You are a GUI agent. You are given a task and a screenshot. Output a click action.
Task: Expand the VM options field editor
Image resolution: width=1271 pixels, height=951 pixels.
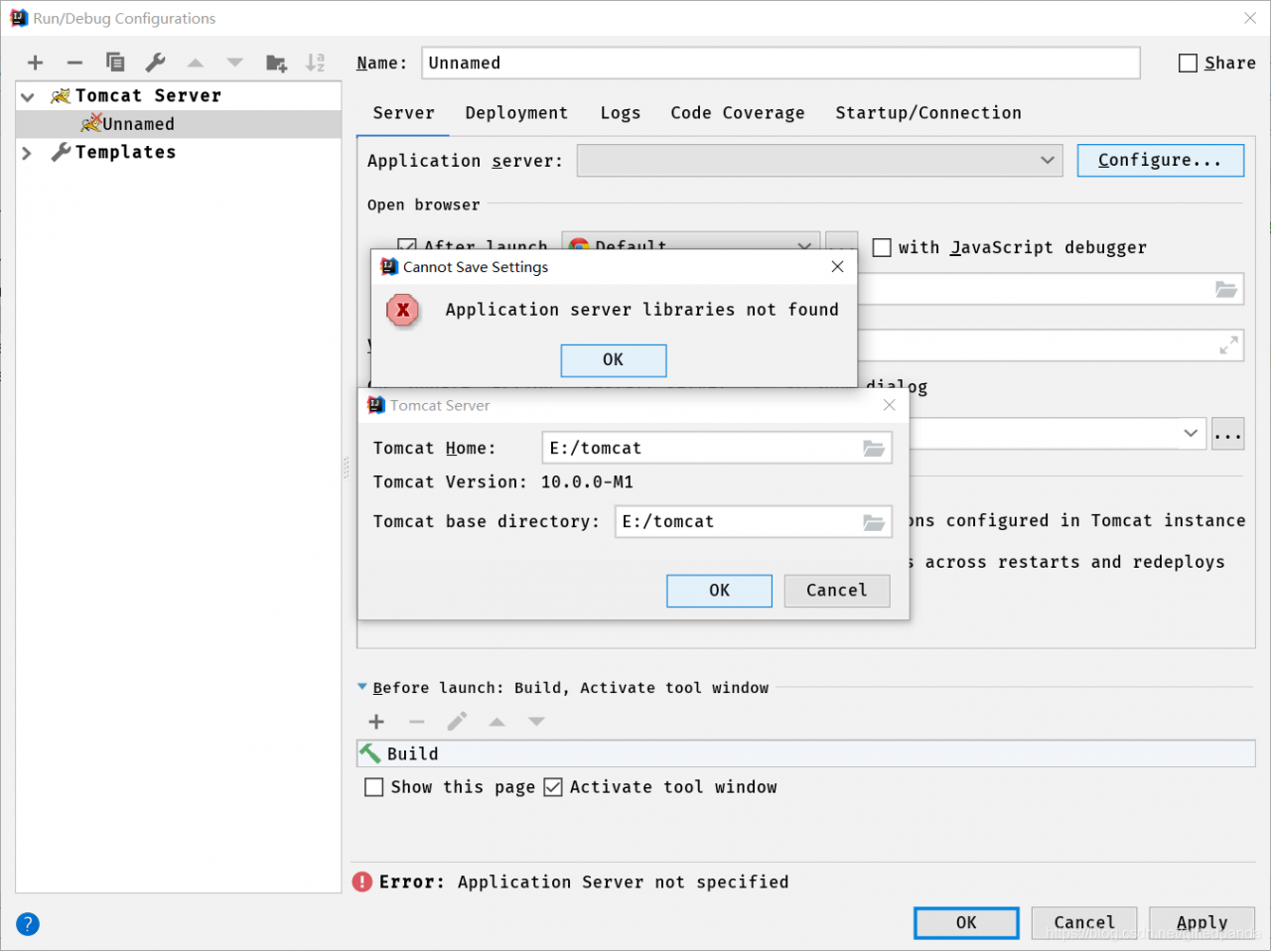click(1228, 345)
